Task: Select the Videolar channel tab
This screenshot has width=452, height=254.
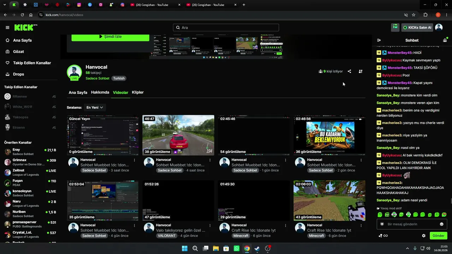Action: coord(120,92)
